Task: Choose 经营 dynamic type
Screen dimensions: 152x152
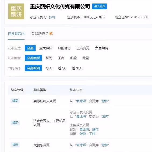Action: coord(86,58)
